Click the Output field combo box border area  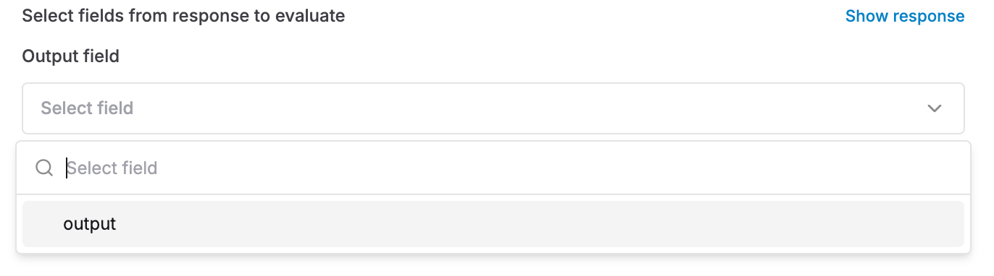(493, 108)
